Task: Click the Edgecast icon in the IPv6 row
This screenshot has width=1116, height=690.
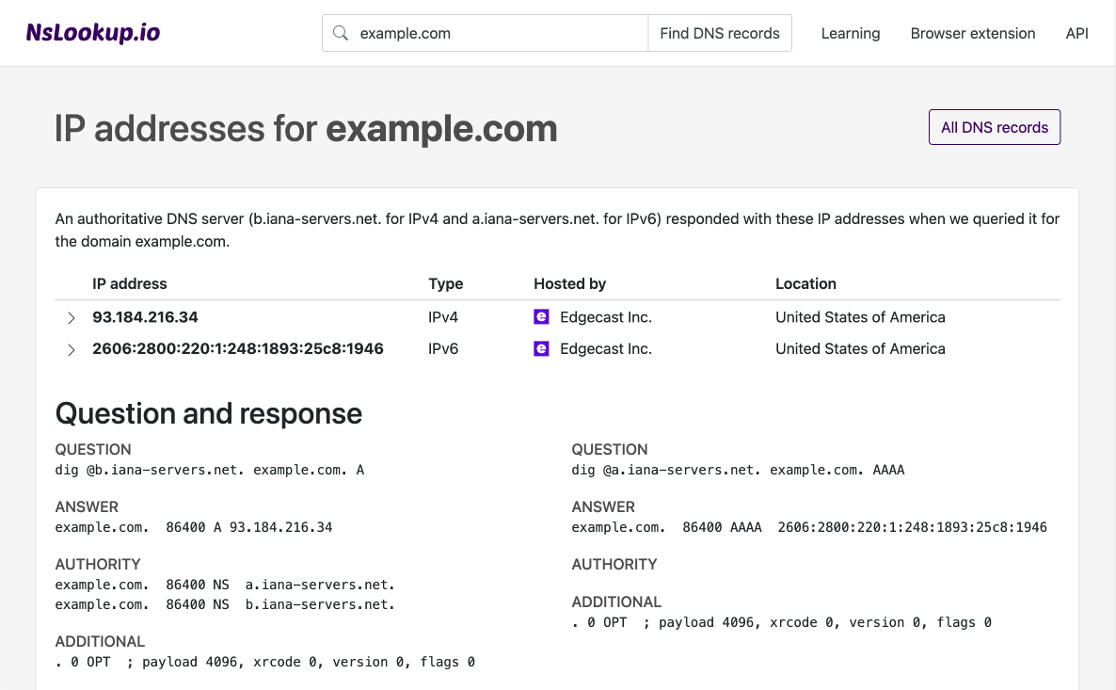Action: coord(541,348)
